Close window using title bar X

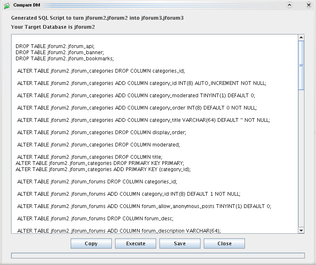click(309, 5)
